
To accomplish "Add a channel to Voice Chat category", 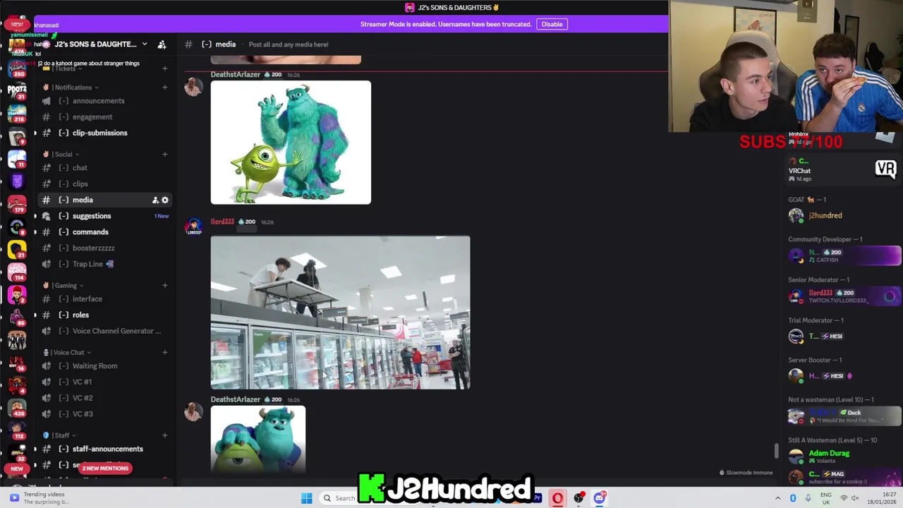I will [x=165, y=353].
